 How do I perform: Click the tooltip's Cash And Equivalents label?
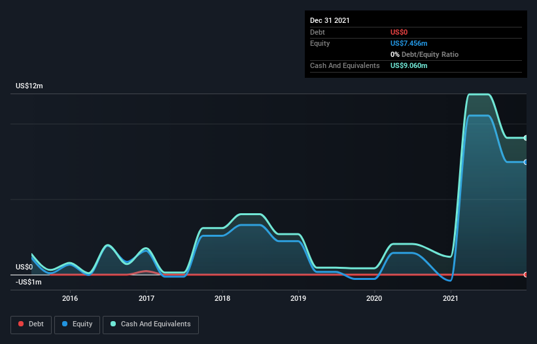pyautogui.click(x=345, y=65)
